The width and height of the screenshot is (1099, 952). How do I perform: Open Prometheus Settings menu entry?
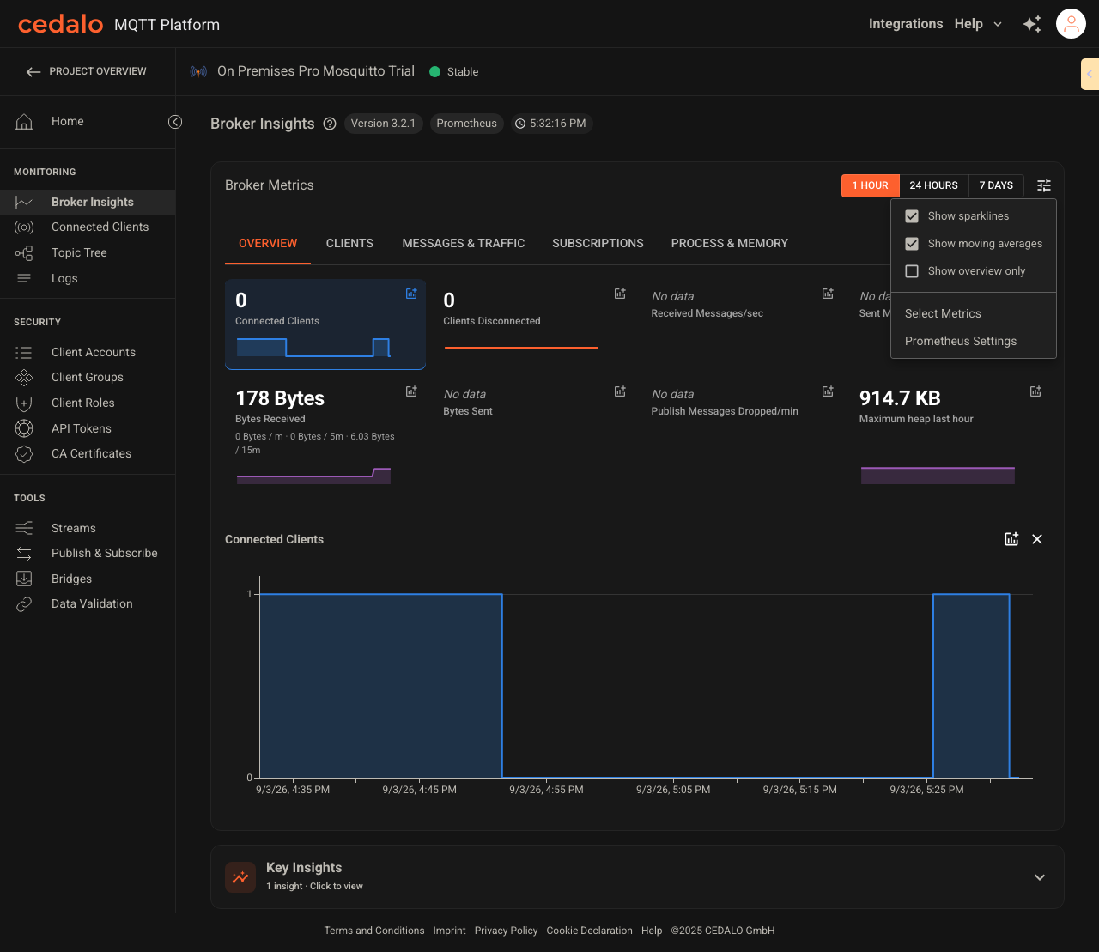(974, 342)
